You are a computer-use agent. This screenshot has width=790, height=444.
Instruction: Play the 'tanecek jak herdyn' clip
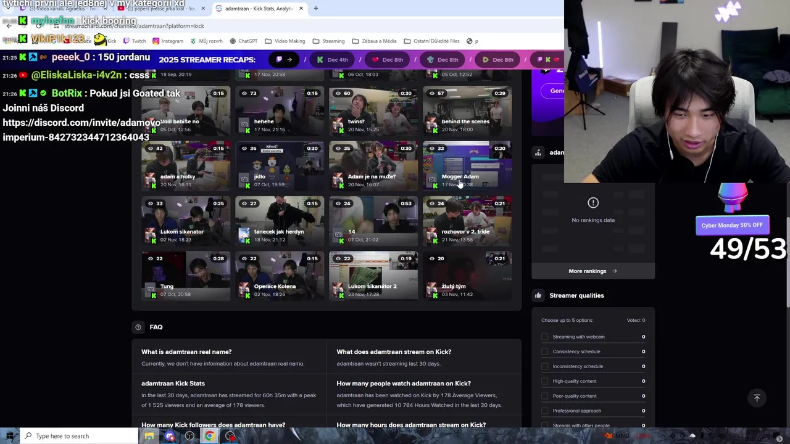point(280,221)
